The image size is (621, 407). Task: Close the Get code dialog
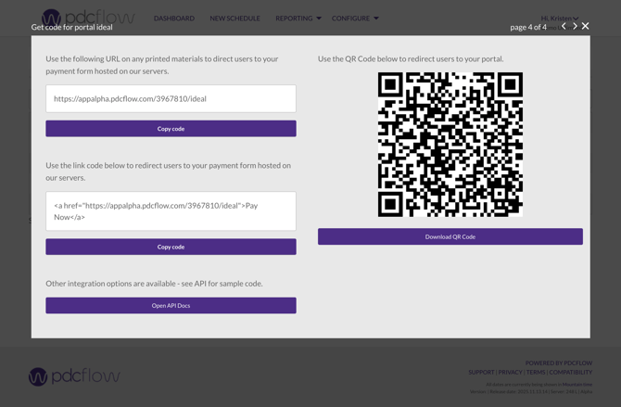[586, 26]
